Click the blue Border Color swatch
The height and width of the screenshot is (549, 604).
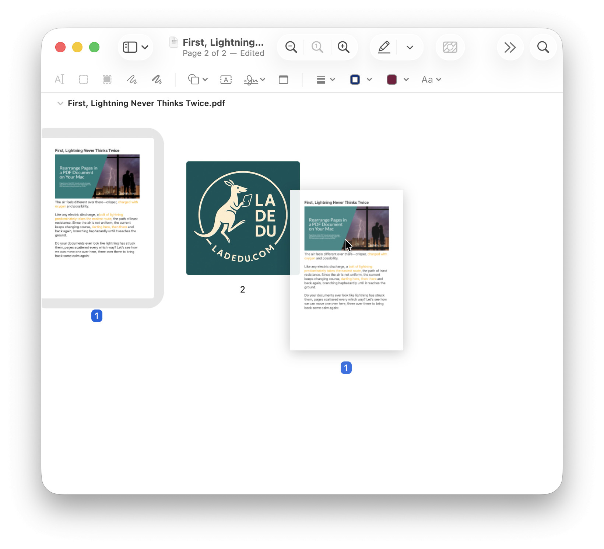point(355,80)
